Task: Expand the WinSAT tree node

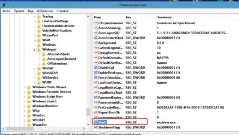Action: (34, 69)
